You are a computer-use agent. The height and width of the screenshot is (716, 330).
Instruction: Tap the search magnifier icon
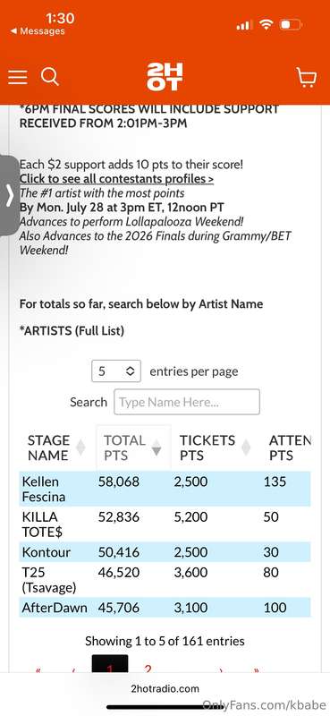coord(50,77)
